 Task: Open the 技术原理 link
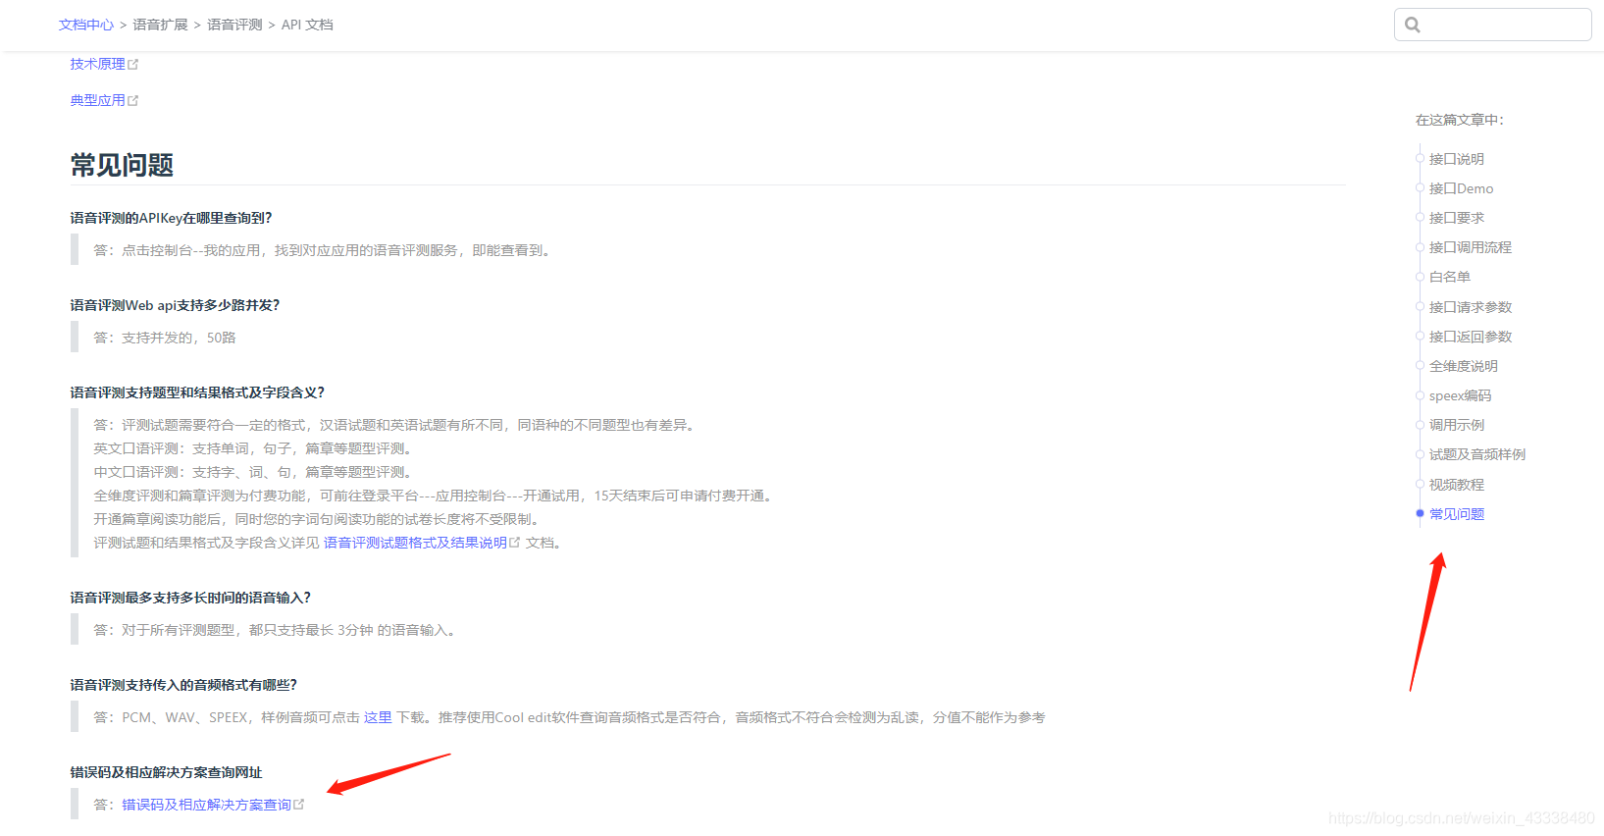coord(98,64)
